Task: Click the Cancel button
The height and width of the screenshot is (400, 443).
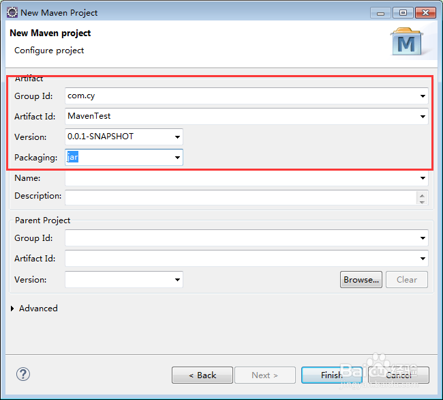Action: 399,375
